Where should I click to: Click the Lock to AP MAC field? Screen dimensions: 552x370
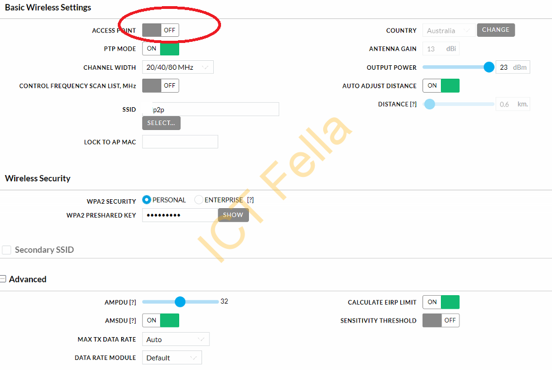[180, 142]
